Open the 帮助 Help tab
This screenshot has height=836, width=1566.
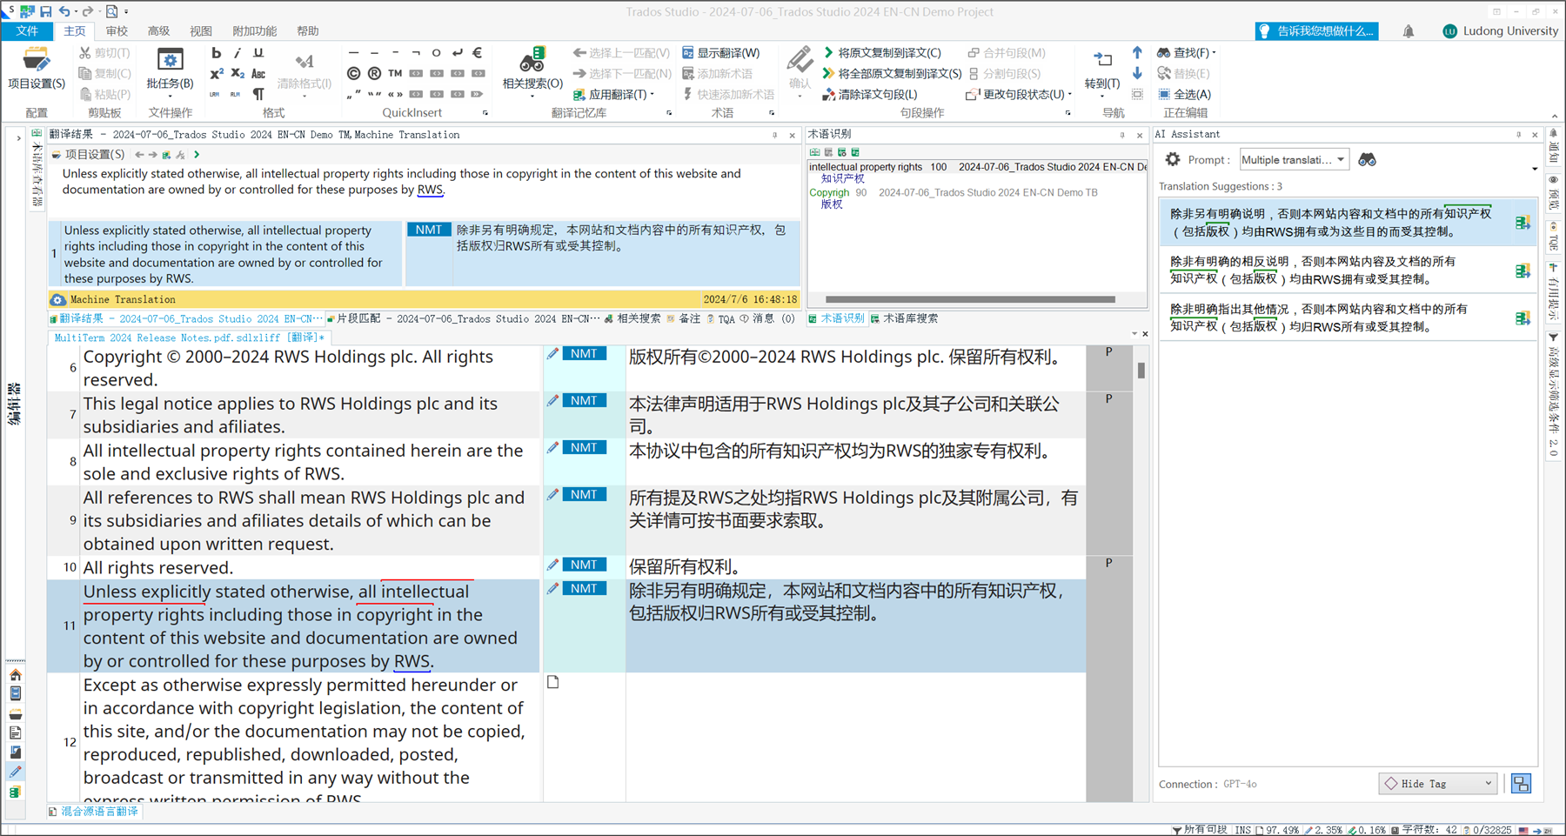point(308,31)
